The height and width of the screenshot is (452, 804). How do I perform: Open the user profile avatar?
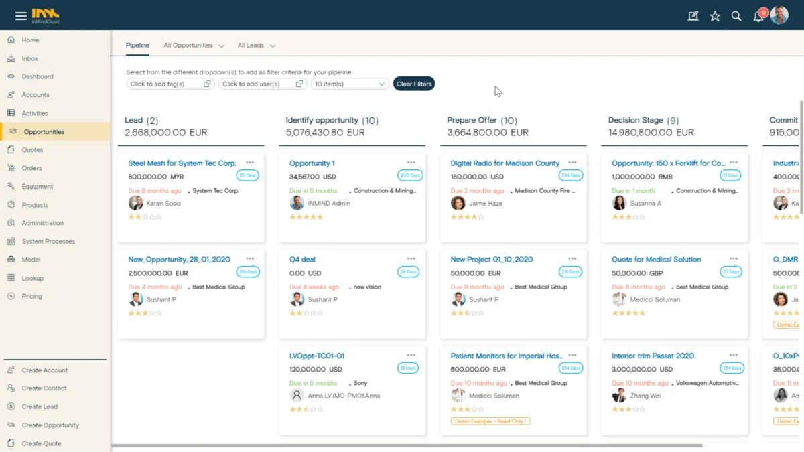[x=779, y=15]
